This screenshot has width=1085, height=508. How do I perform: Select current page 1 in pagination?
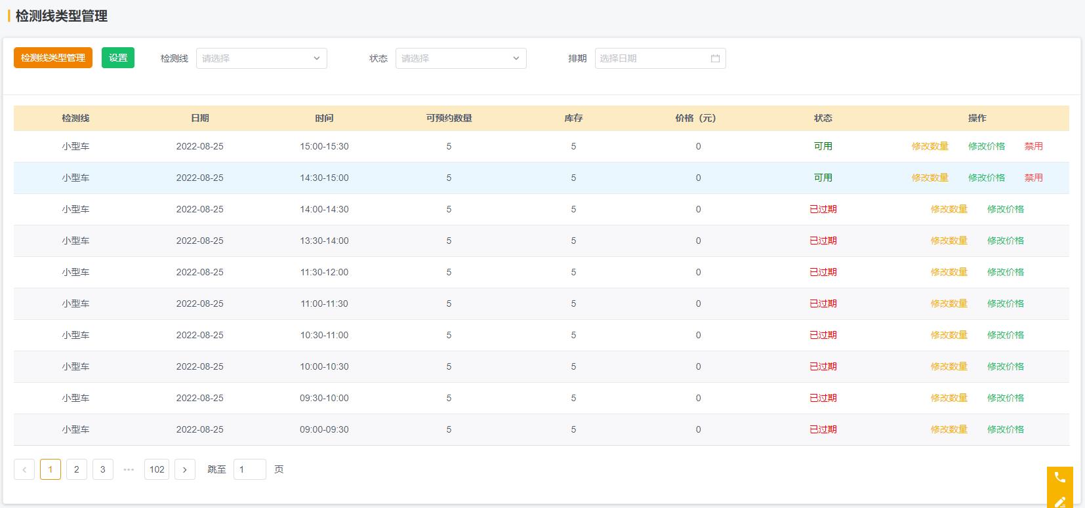click(x=51, y=469)
